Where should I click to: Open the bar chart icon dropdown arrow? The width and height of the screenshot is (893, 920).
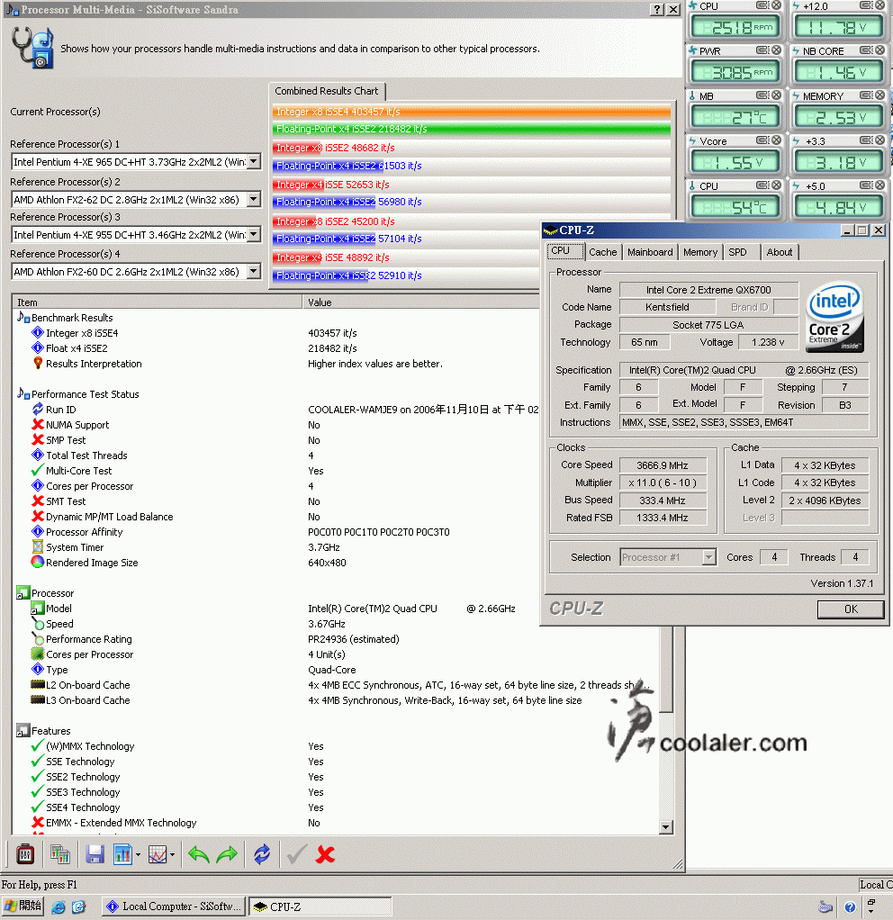(x=138, y=855)
